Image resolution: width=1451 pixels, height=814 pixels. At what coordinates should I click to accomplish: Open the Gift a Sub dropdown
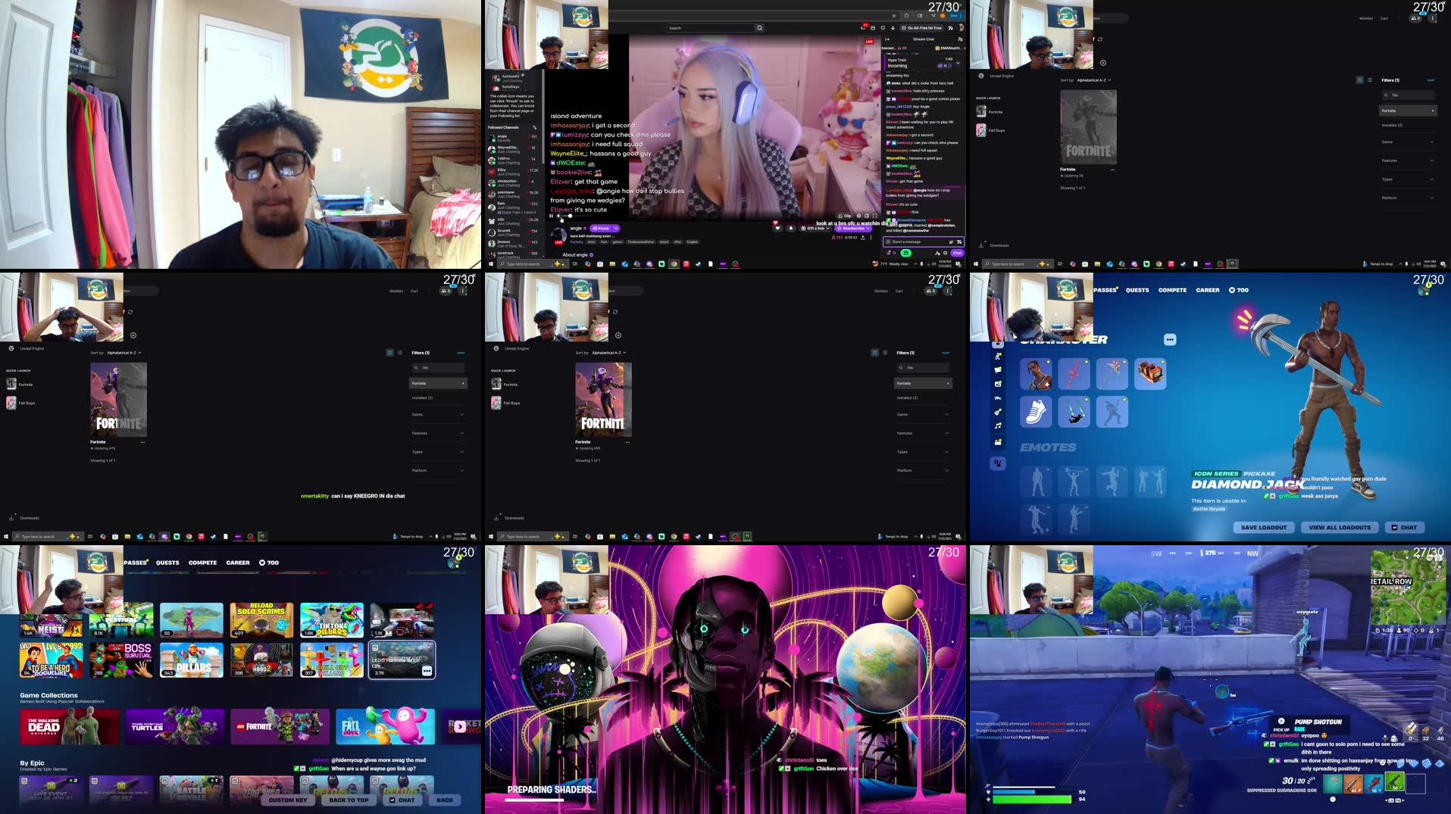[815, 228]
